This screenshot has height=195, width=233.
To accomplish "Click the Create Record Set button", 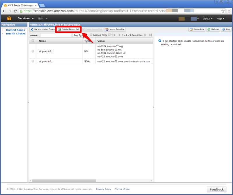I will (x=68, y=29).
